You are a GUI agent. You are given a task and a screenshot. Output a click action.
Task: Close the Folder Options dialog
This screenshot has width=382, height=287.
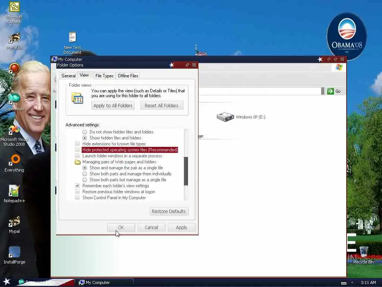(x=194, y=65)
